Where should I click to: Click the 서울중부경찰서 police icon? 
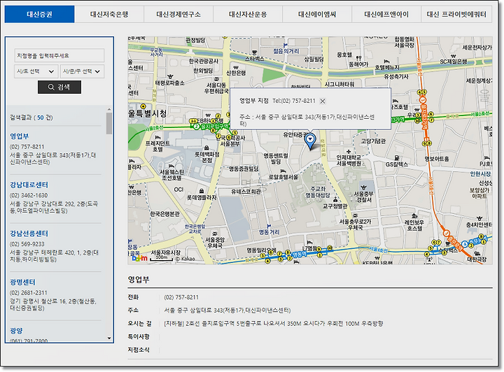[x=364, y=187]
